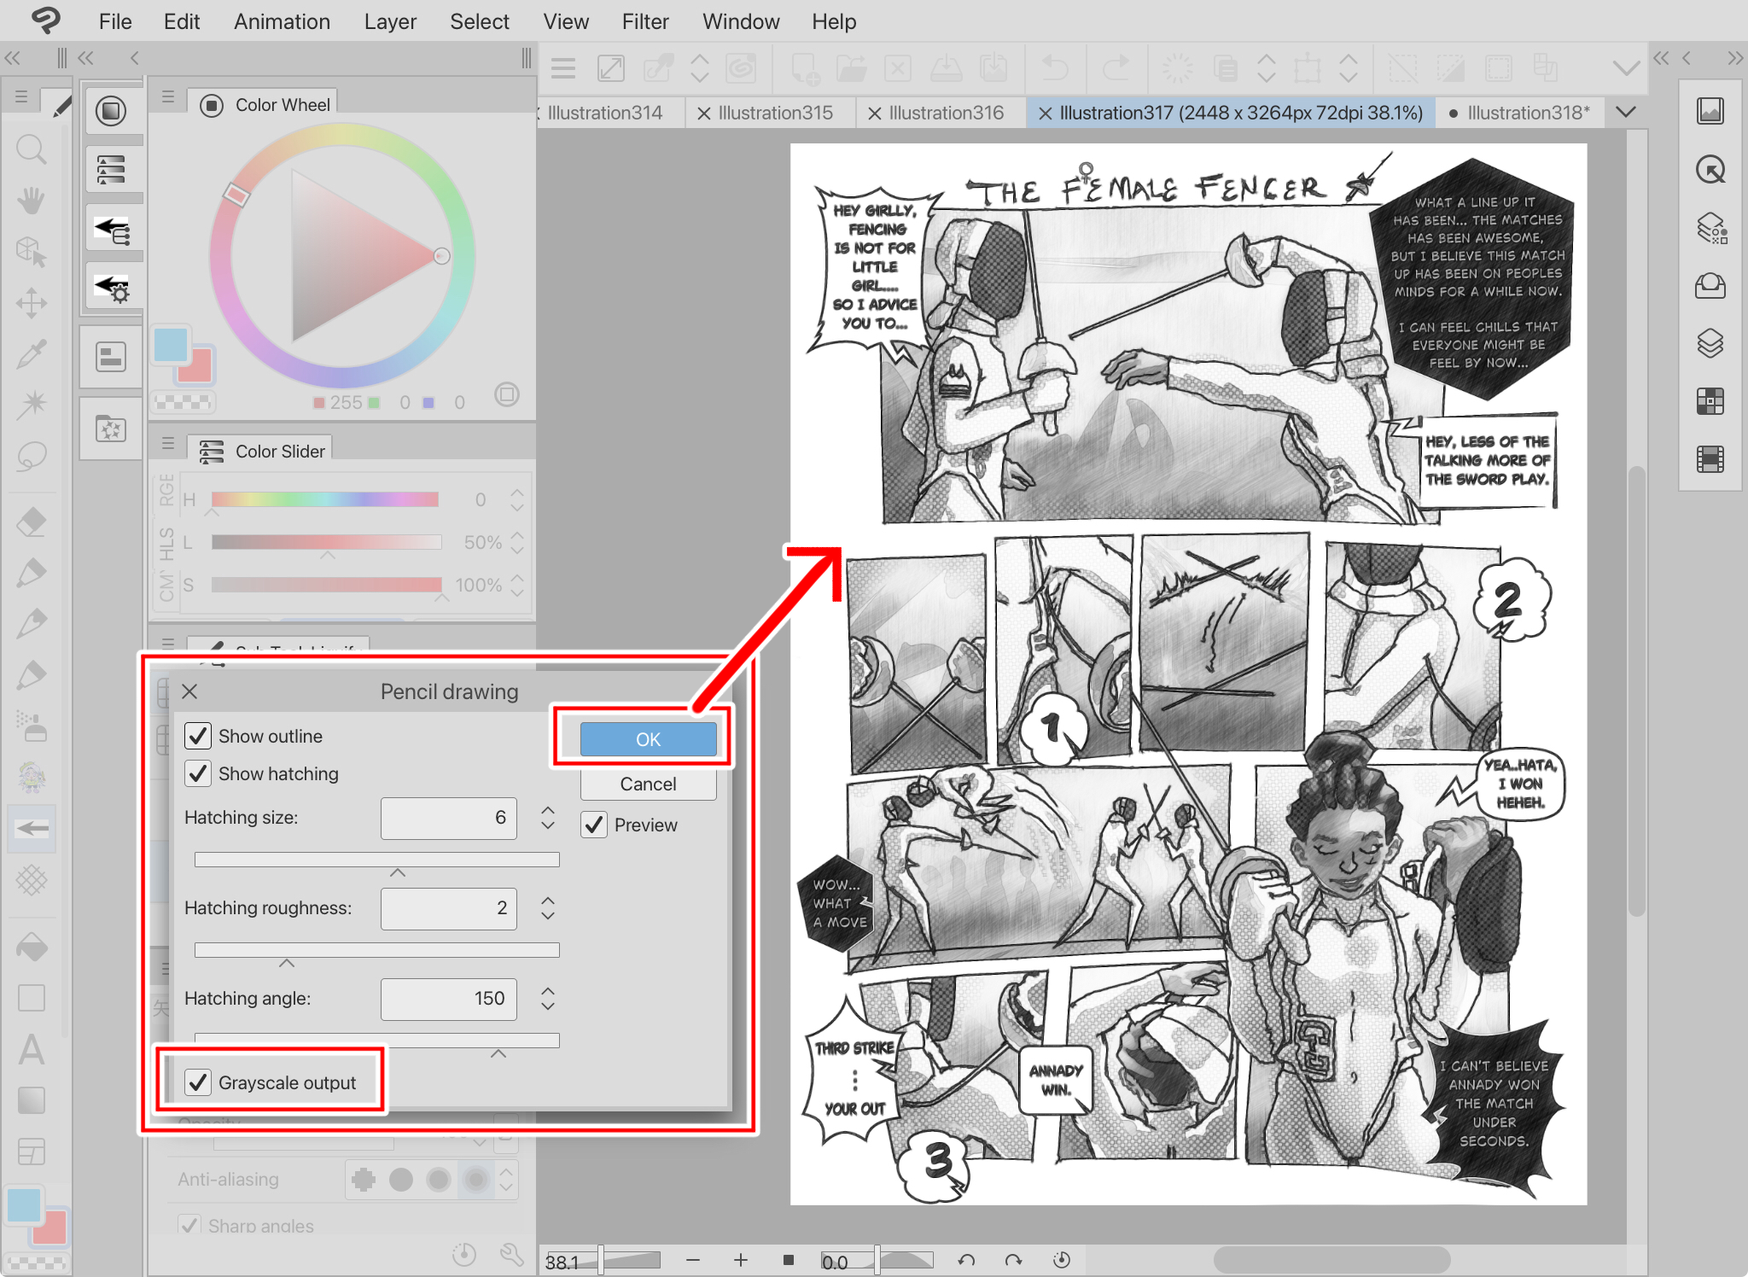Image resolution: width=1748 pixels, height=1277 pixels.
Task: Expand the canvas tab list dropdown
Action: tap(1626, 112)
